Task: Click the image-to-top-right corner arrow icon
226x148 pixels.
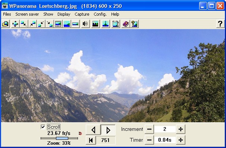Action: [x=32, y=24]
